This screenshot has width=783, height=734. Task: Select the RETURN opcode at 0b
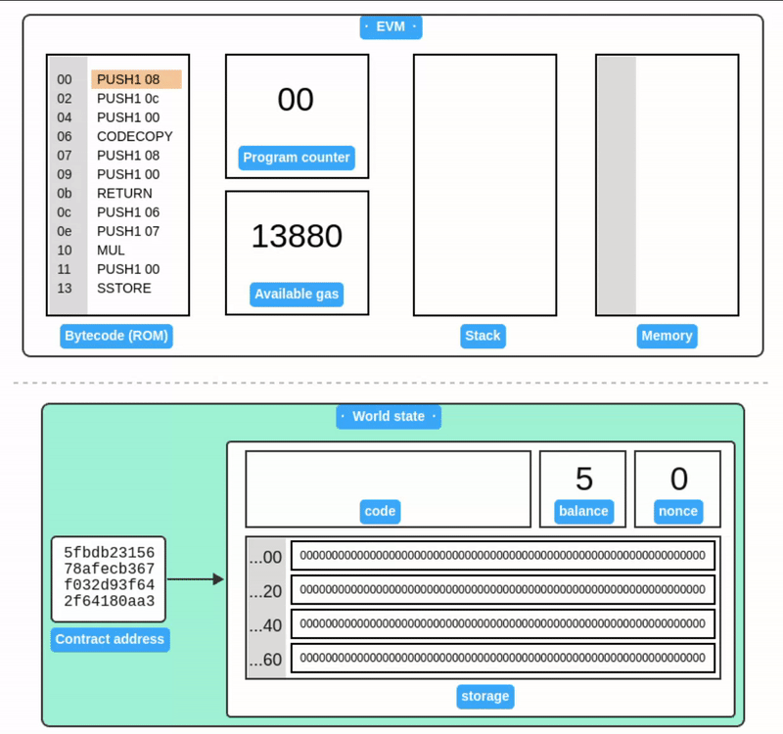point(124,193)
